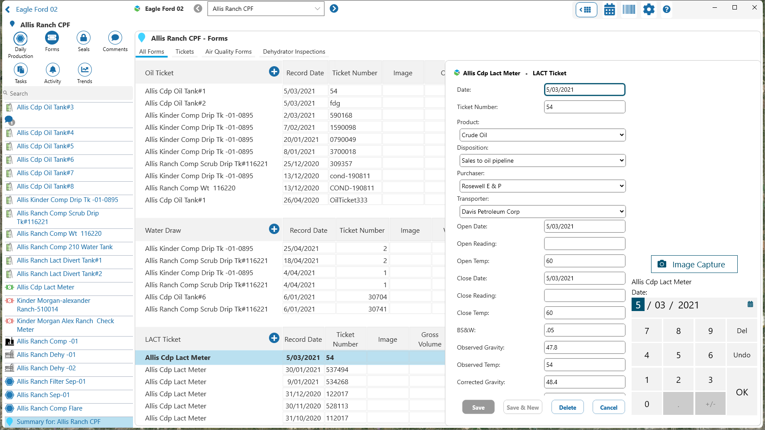Open the Tasks icon
The image size is (765, 430).
pos(21,70)
